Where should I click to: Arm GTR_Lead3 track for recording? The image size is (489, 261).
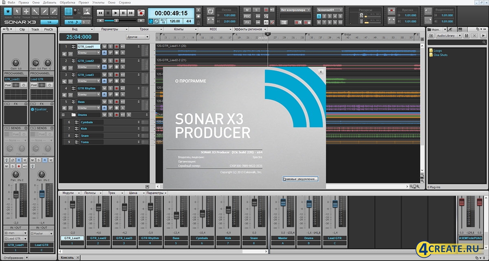(x=117, y=75)
